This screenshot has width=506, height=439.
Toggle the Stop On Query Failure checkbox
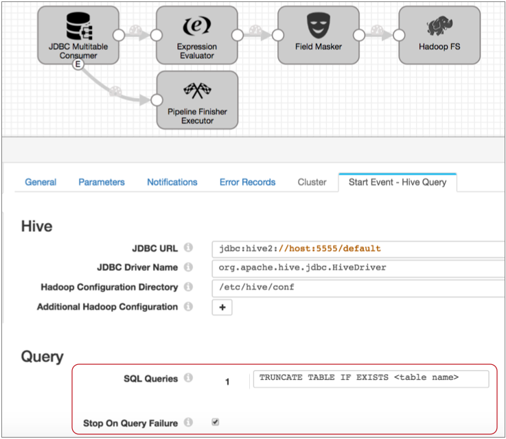[x=216, y=423]
